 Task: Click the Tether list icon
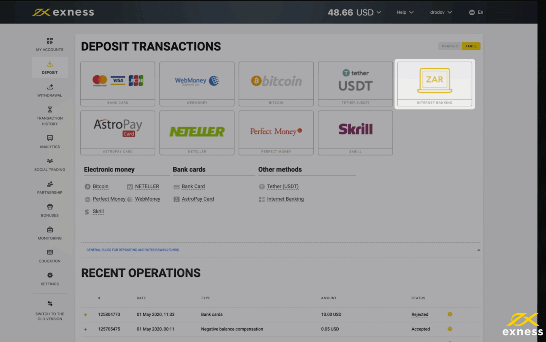[x=262, y=187]
